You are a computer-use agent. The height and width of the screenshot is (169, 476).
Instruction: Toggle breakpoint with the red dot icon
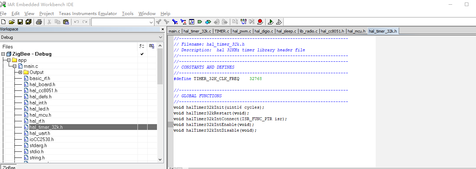coord(260,22)
